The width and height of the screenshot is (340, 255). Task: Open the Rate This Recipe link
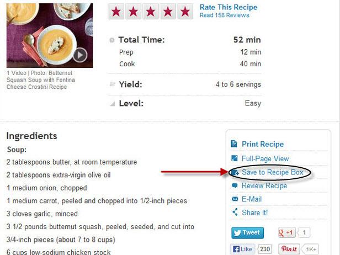pos(229,7)
